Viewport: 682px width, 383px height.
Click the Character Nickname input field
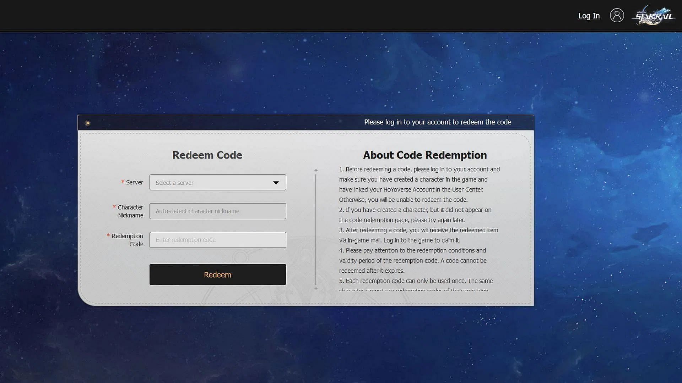[218, 211]
